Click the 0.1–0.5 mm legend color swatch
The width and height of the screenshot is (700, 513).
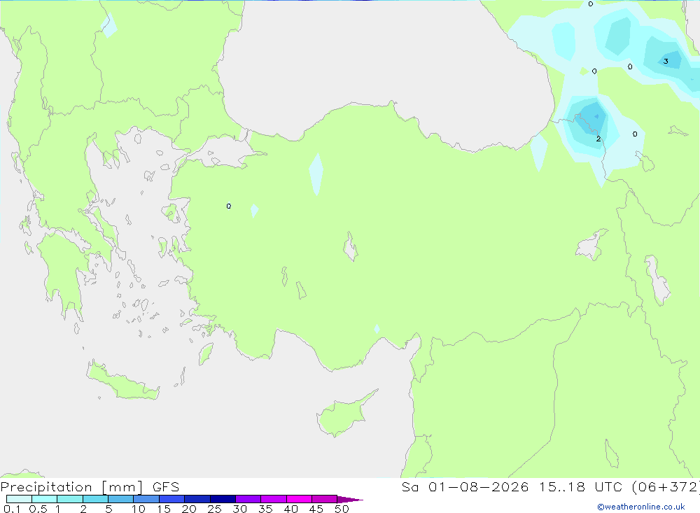click(x=19, y=499)
